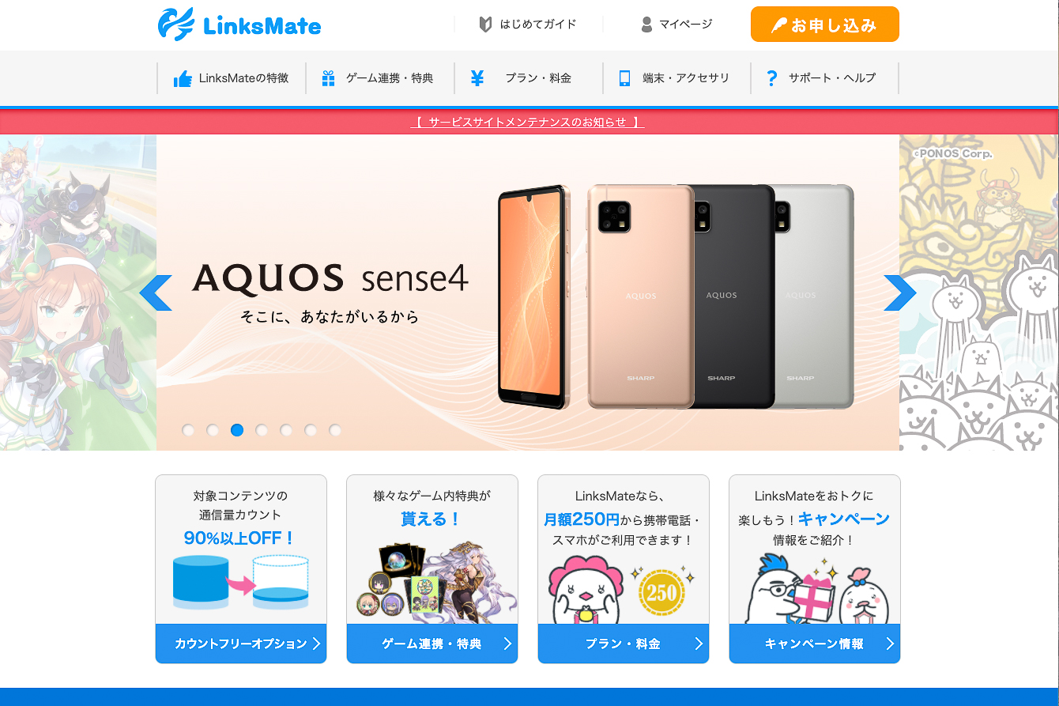This screenshot has width=1059, height=706.
Task: Click the orange お申し込み apply button
Action: pos(825,25)
